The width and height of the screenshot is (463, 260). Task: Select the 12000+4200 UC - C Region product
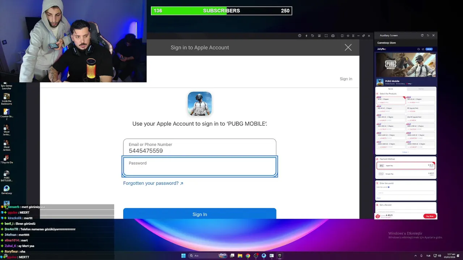click(x=391, y=136)
